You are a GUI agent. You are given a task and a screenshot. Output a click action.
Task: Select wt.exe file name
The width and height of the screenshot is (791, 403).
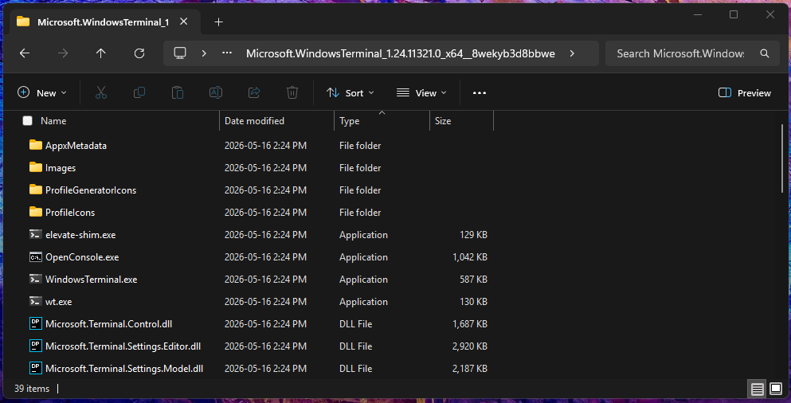pyautogui.click(x=58, y=302)
